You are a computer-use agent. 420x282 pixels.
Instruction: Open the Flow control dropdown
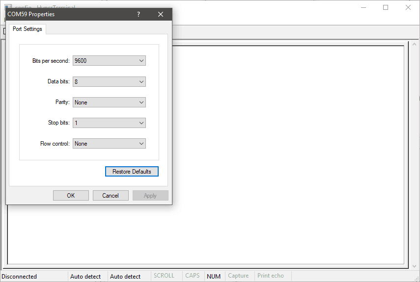109,144
